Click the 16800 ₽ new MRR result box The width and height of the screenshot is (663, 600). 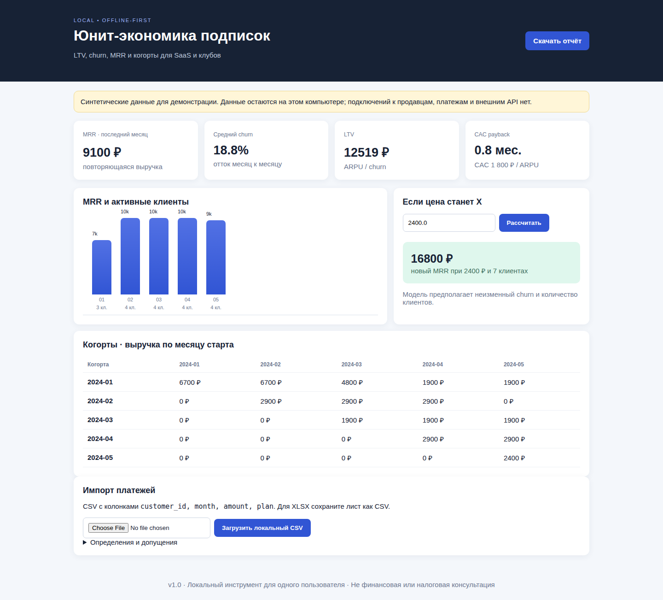491,263
